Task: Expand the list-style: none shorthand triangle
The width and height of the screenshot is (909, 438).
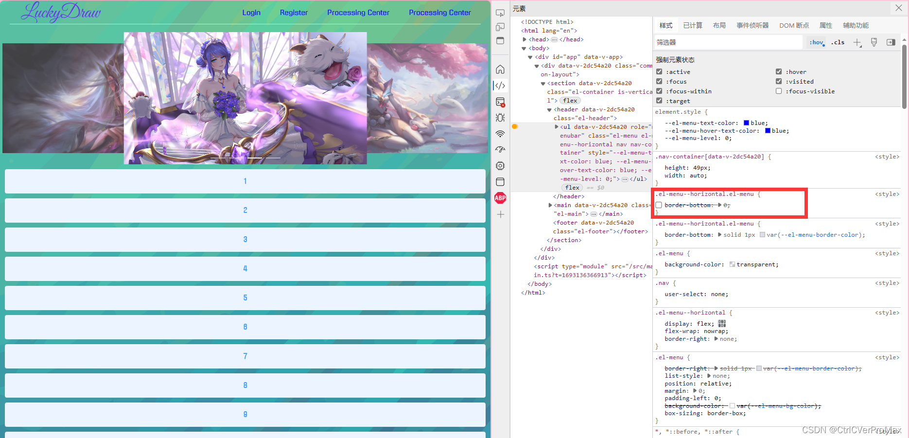Action: click(x=709, y=376)
